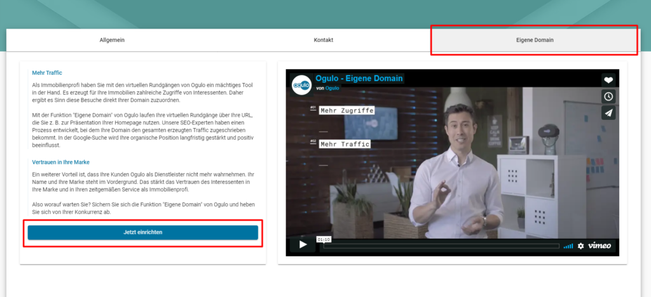Click the 'Mehr Traffic' video caption

point(345,144)
